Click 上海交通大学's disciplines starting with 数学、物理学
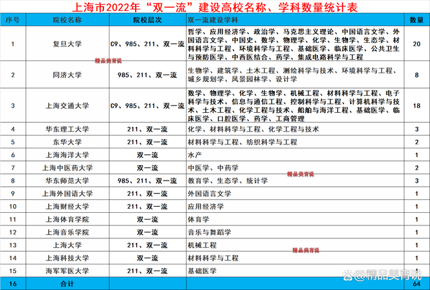Screen dimensions: 430x290 coord(295,106)
